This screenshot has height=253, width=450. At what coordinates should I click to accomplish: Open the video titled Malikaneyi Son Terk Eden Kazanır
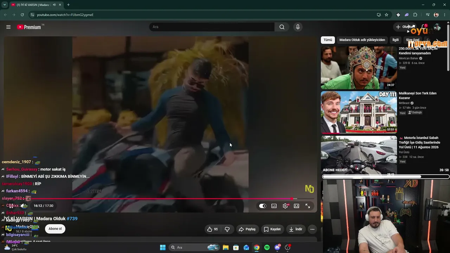tap(418, 96)
